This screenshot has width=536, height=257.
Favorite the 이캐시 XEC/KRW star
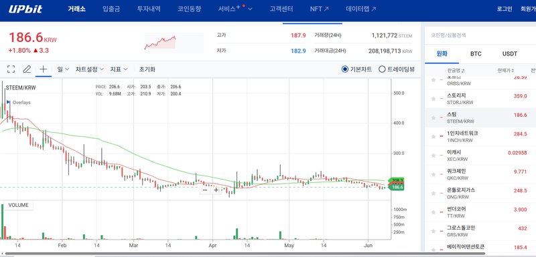pyautogui.click(x=433, y=156)
